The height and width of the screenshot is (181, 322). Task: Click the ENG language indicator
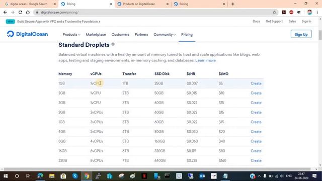pyautogui.click(x=289, y=176)
